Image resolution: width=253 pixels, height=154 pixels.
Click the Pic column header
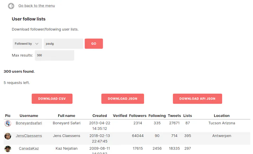[x=8, y=115]
